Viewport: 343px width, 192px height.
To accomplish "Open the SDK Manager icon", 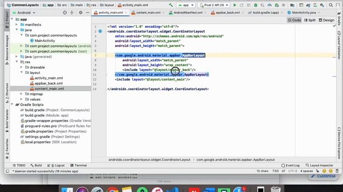I will point(322,5).
